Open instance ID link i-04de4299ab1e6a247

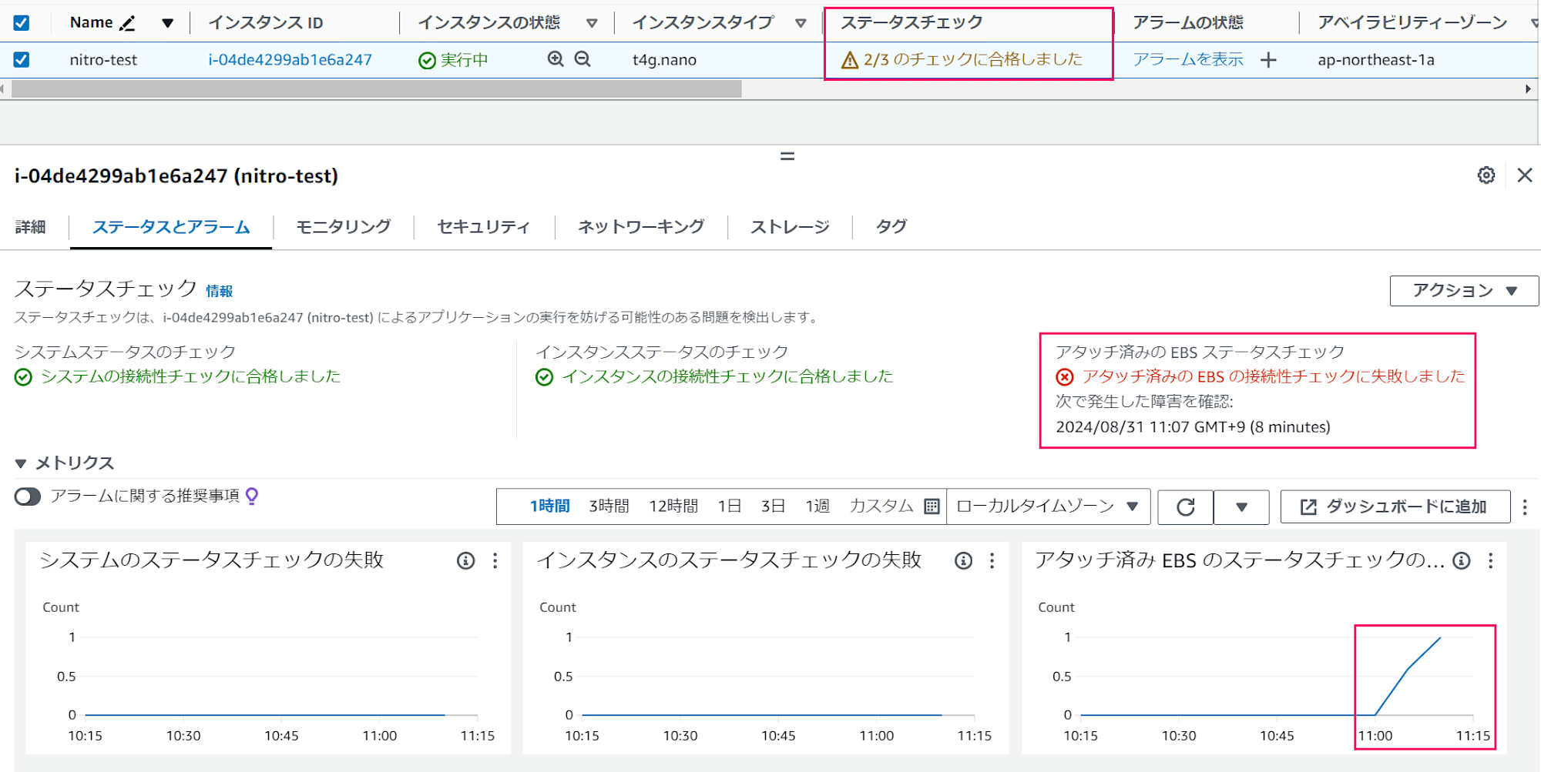[290, 60]
